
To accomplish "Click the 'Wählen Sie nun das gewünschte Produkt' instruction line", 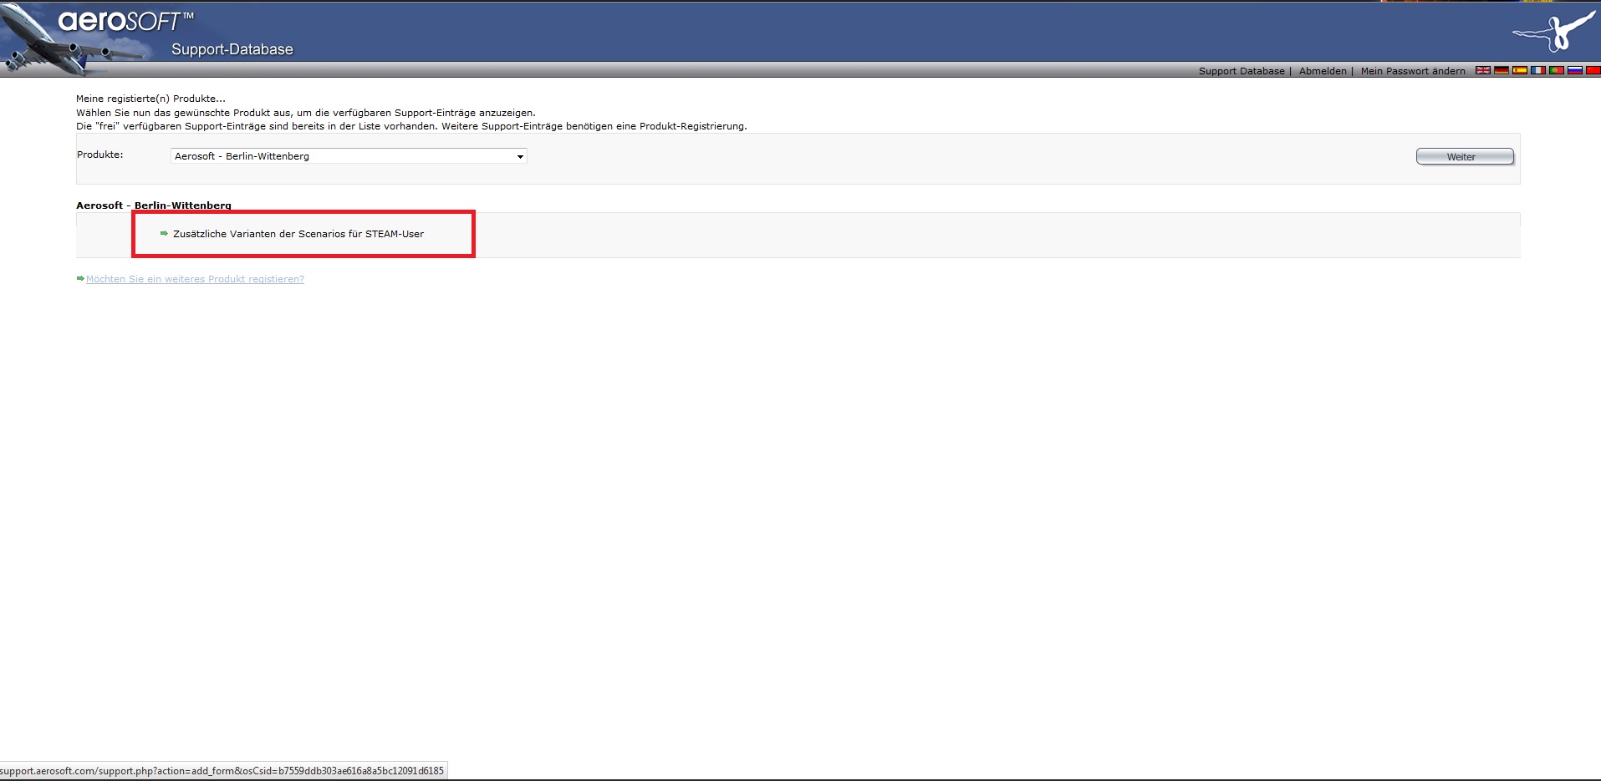I will click(306, 113).
